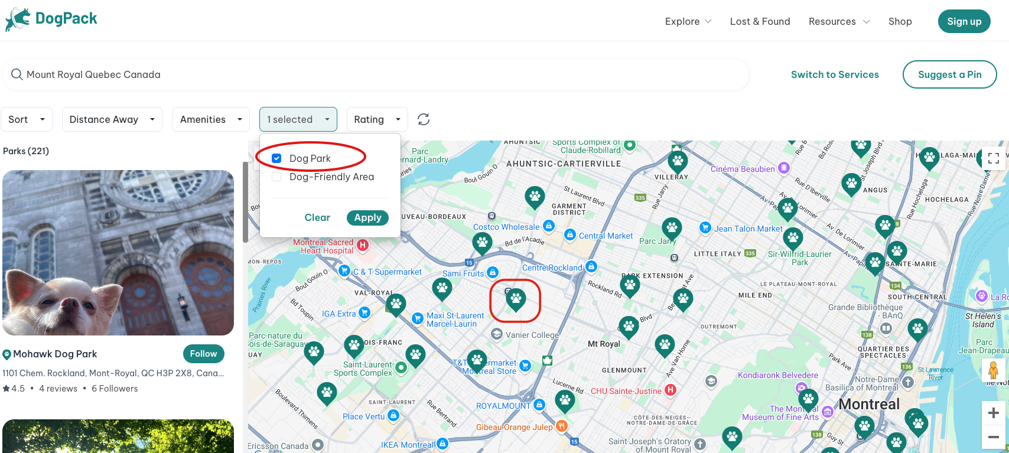Zoom in on the map
Viewport: 1009px width, 453px height.
click(994, 413)
